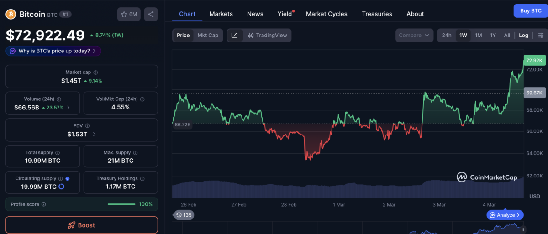Click the $66.56B volume value
Image resolution: width=548 pixels, height=234 pixels.
pyautogui.click(x=27, y=108)
